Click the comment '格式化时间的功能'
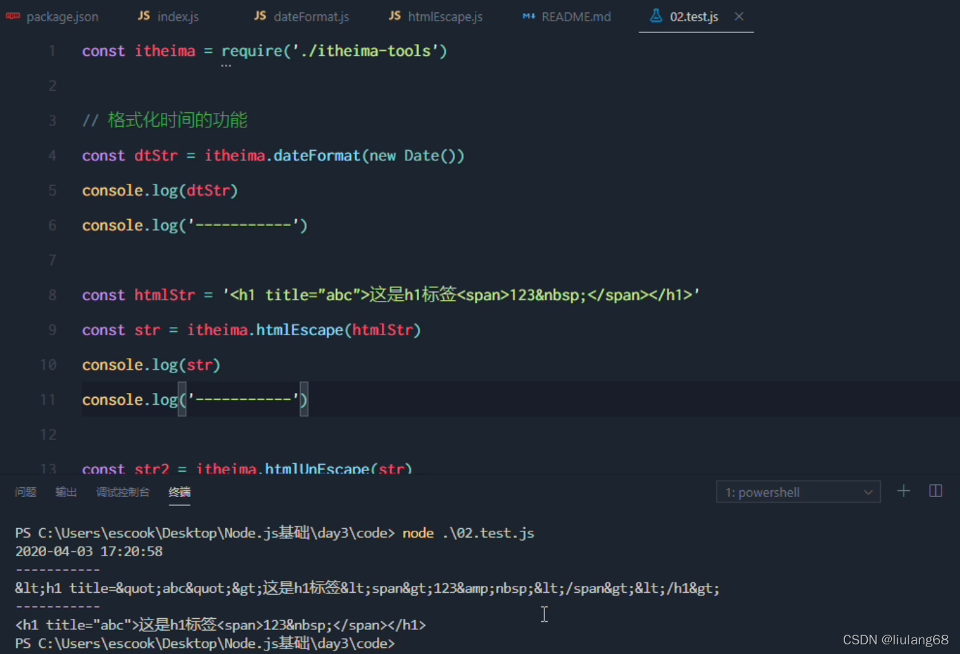The image size is (960, 654). (x=178, y=120)
